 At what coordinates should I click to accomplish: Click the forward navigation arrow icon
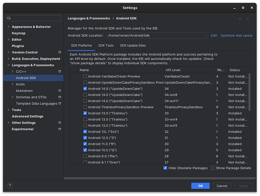pyautogui.click(x=247, y=19)
